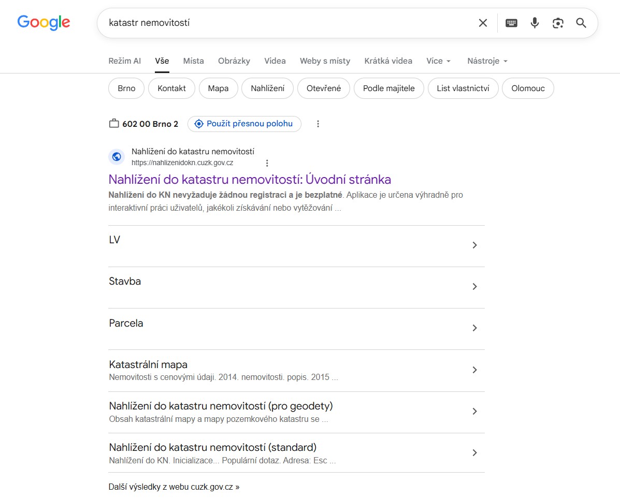Click Další výsledky z webu cuzk.gov.cz
Viewport: 620px width, 498px height.
point(174,487)
